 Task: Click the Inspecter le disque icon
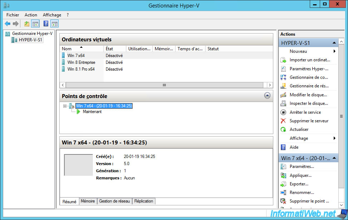pyautogui.click(x=283, y=103)
